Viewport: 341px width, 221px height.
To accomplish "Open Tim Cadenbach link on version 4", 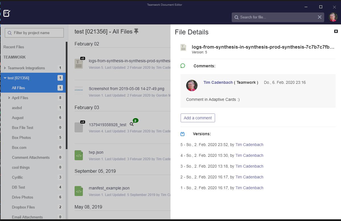I will (x=249, y=155).
